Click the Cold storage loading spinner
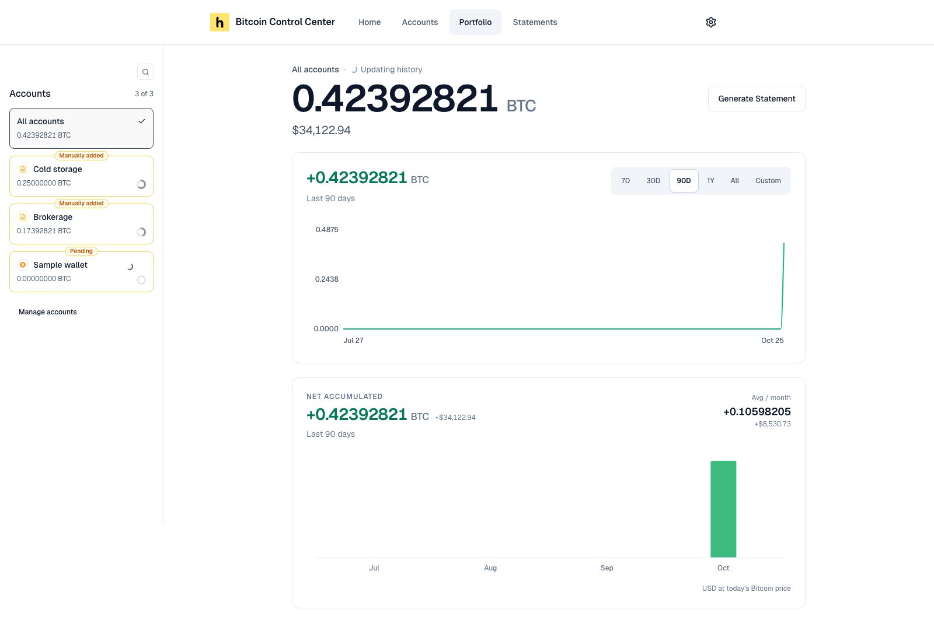Image resolution: width=934 pixels, height=641 pixels. point(141,184)
